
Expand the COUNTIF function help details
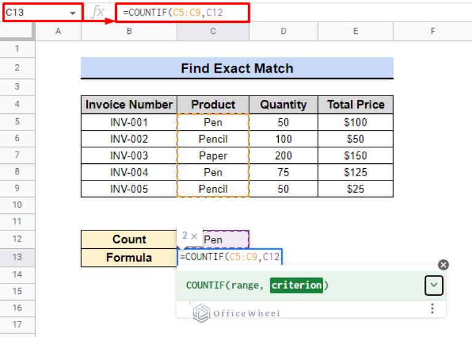coord(433,285)
